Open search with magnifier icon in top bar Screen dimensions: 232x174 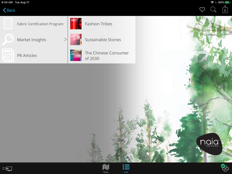(213, 10)
